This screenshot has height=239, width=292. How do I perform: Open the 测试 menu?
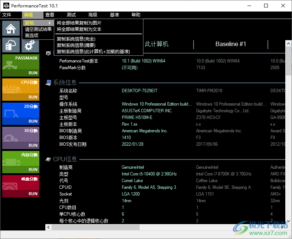click(71, 15)
